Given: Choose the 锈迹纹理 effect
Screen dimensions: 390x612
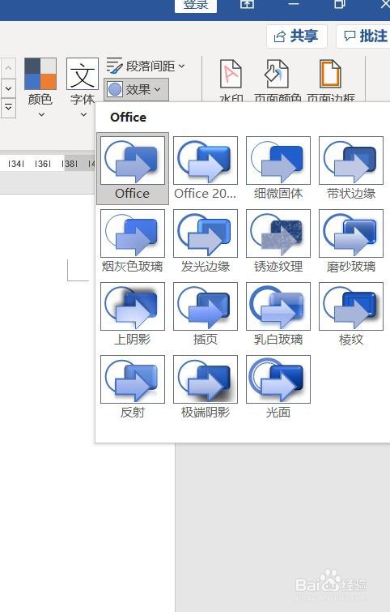Looking at the screenshot, I should [278, 242].
